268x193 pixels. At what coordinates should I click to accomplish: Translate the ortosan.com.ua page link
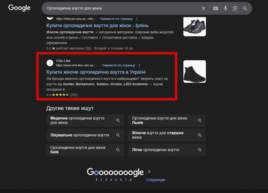pos(116,19)
